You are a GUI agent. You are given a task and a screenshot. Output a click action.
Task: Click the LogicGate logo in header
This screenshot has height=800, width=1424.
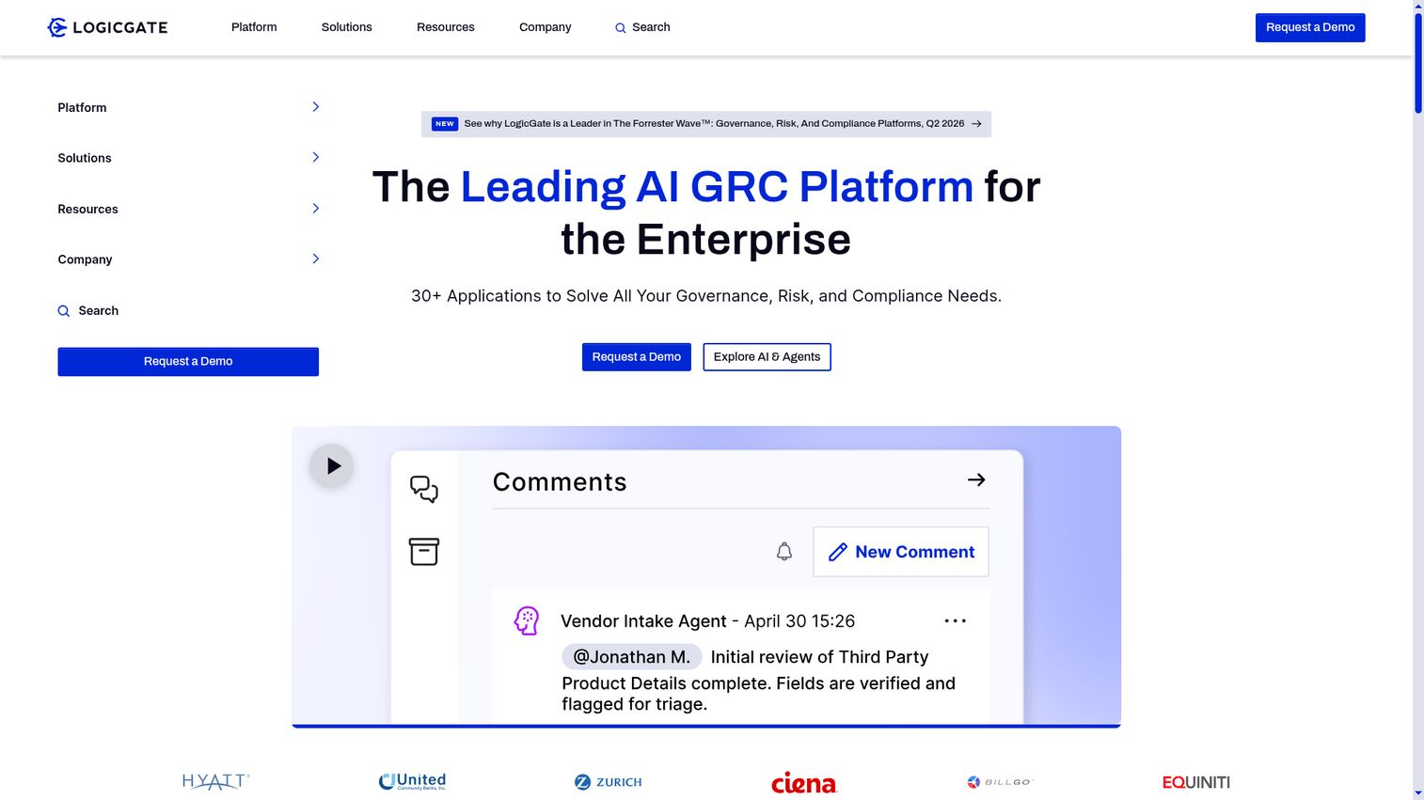tap(107, 27)
